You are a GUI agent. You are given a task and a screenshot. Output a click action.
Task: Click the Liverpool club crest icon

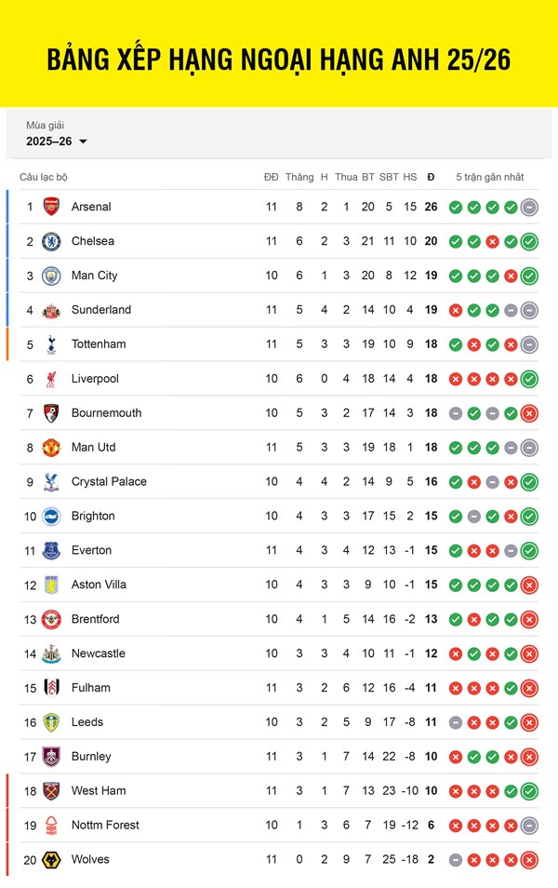pos(51,379)
